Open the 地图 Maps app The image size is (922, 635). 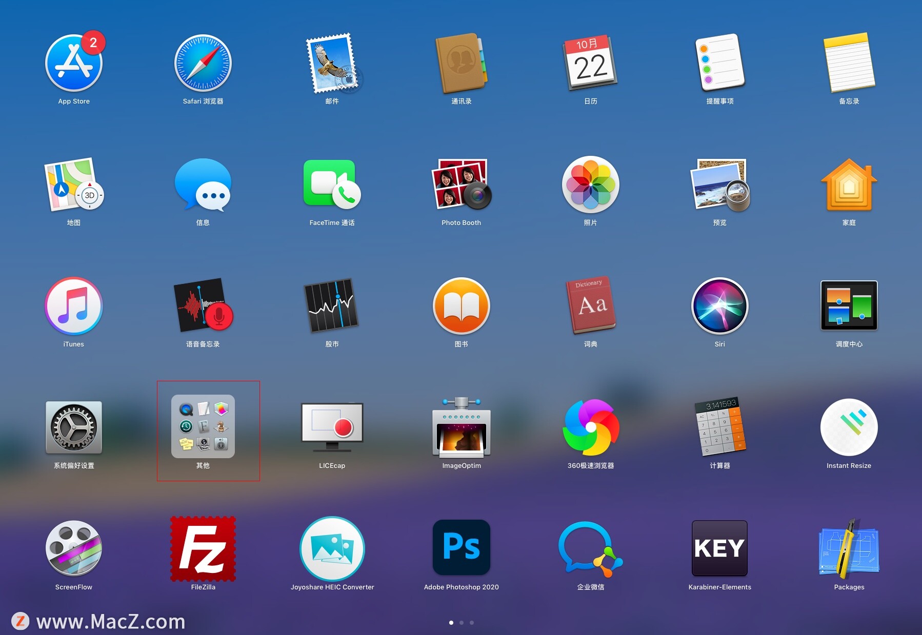click(x=74, y=185)
